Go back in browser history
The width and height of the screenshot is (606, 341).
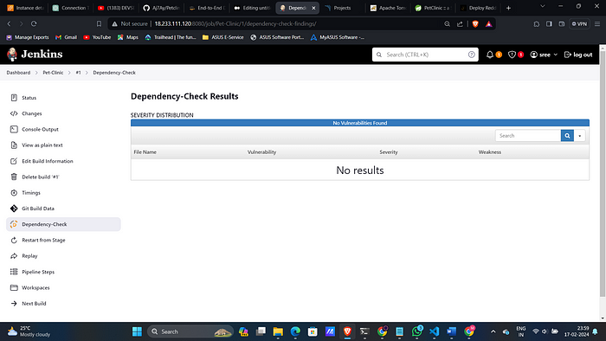(9, 24)
